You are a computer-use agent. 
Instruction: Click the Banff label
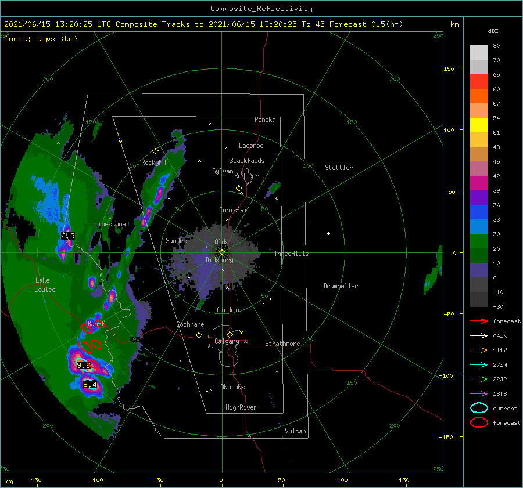(96, 323)
